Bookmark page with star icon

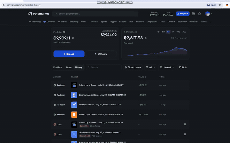pos(220,5)
